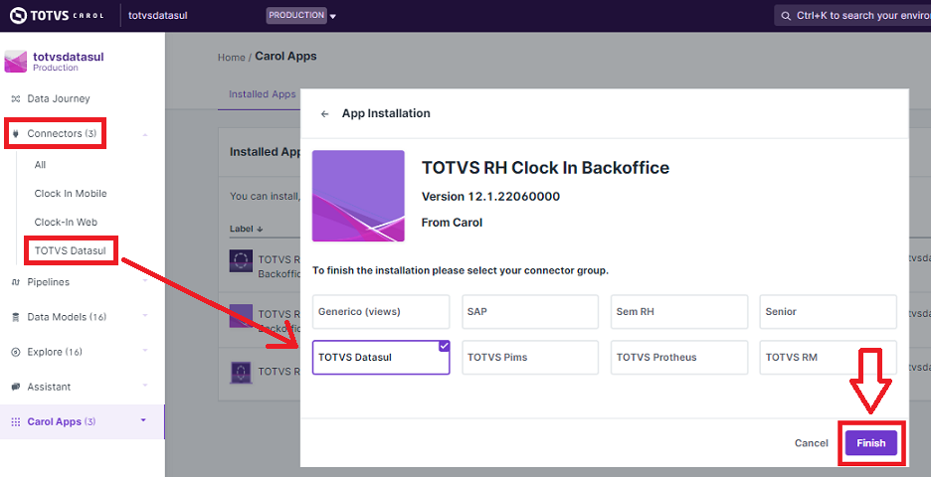Open the PRODUCTION environment dropdown
The image size is (931, 477).
point(301,16)
